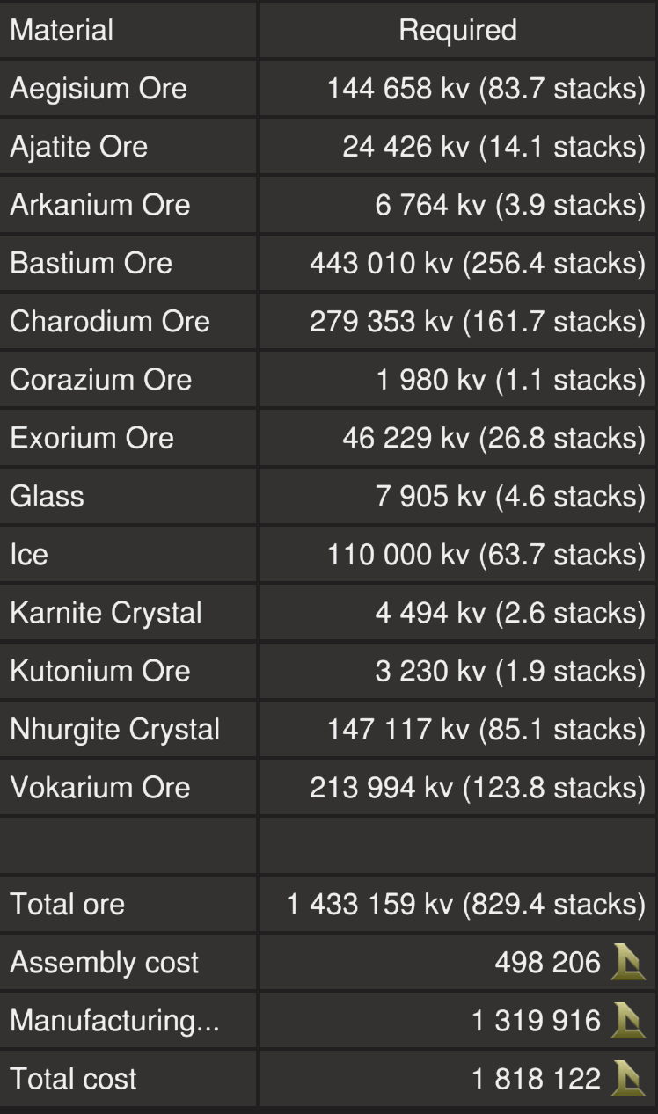
Task: Select the Ajatite Ore material
Action: tap(79, 147)
